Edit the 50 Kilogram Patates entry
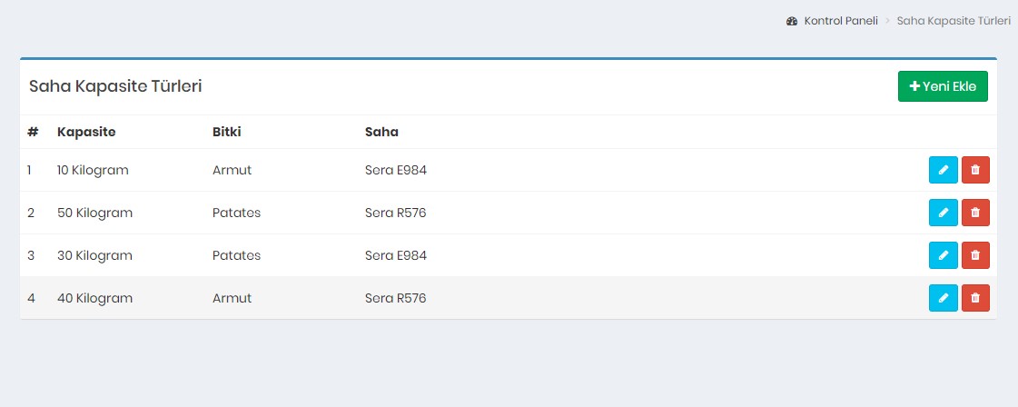This screenshot has width=1018, height=407. point(943,213)
